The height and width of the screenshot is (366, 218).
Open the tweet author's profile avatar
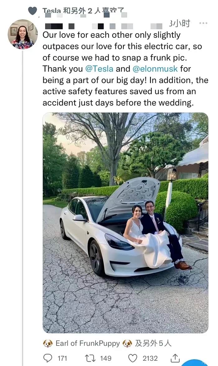pyautogui.click(x=23, y=34)
